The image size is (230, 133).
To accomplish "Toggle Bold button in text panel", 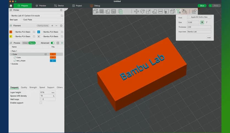I will (x=202, y=22).
